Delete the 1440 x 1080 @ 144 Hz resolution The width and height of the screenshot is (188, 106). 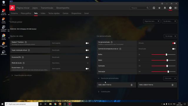172,85
